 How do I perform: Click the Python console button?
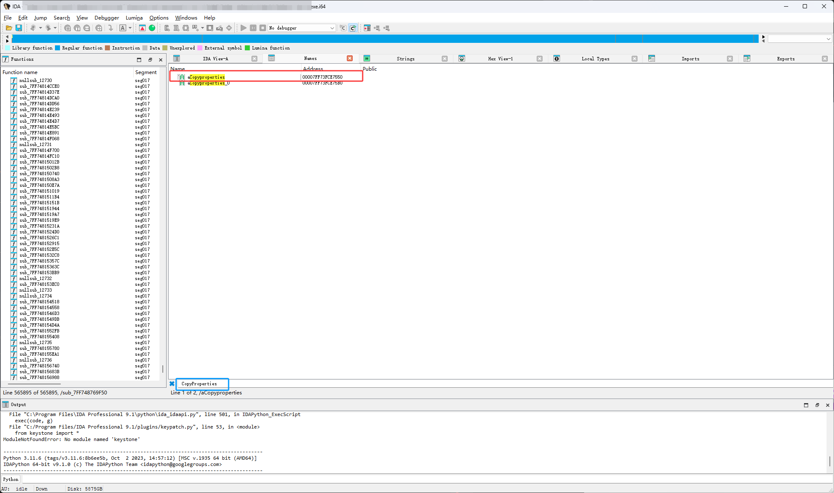[11, 479]
